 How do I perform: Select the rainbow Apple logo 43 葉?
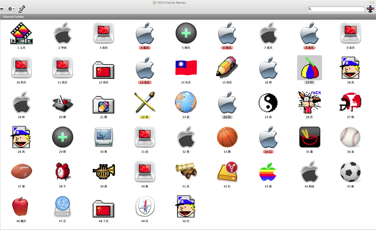click(x=268, y=172)
